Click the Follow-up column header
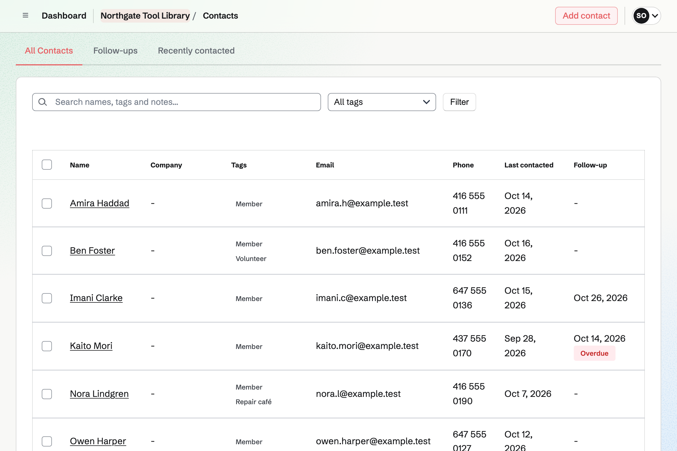Image resolution: width=677 pixels, height=451 pixels. pyautogui.click(x=590, y=165)
